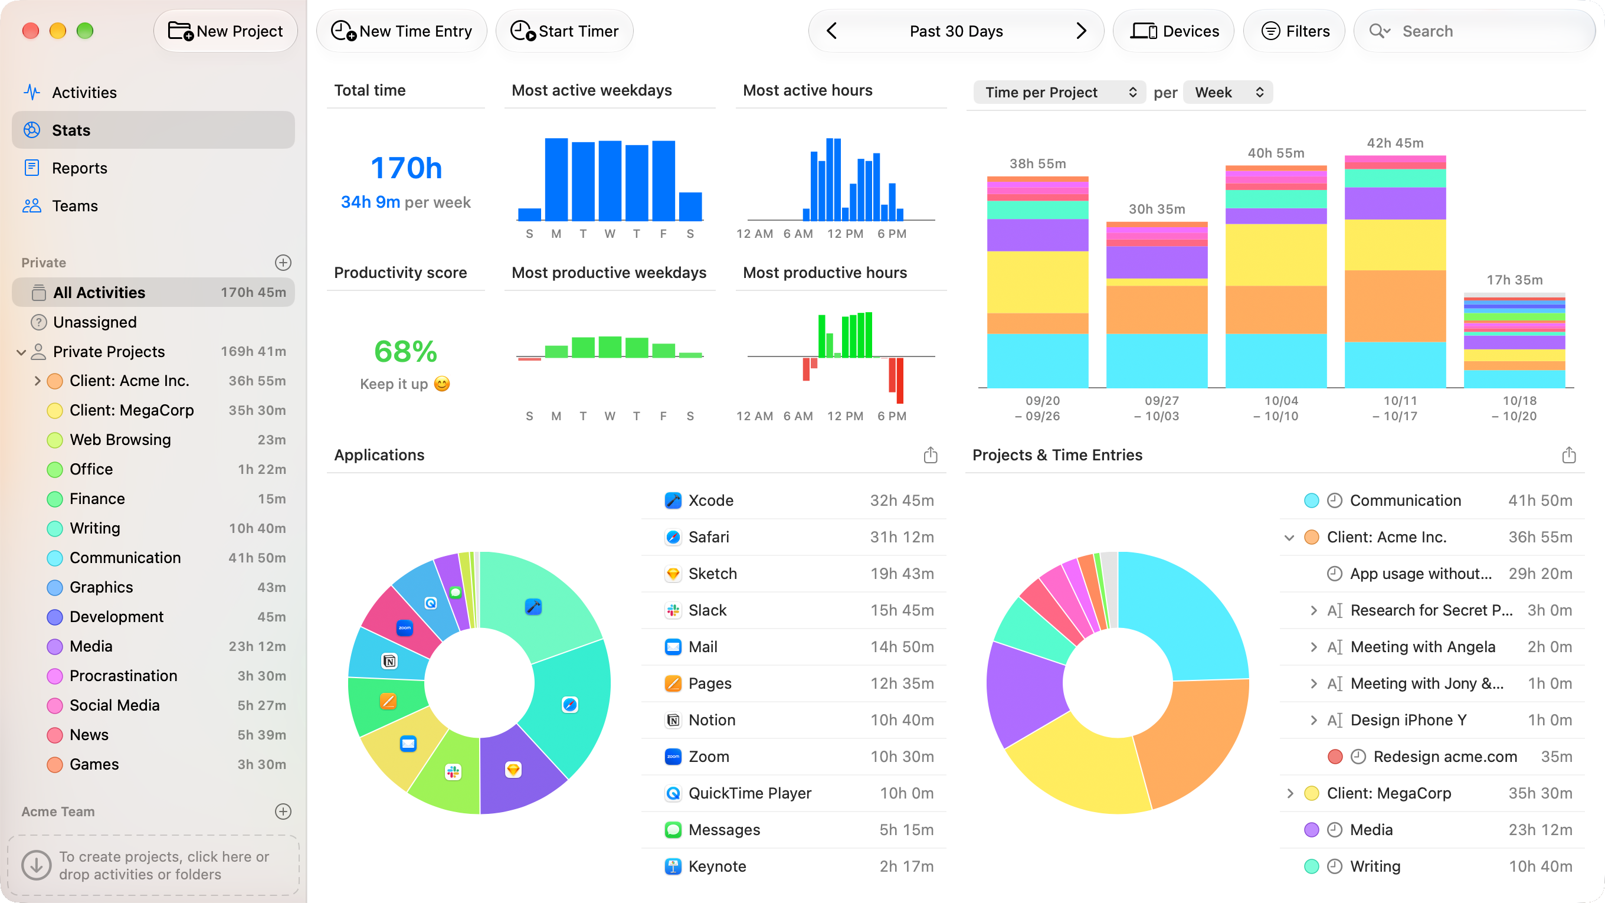The width and height of the screenshot is (1605, 903).
Task: Go to next date range arrow
Action: 1081,31
